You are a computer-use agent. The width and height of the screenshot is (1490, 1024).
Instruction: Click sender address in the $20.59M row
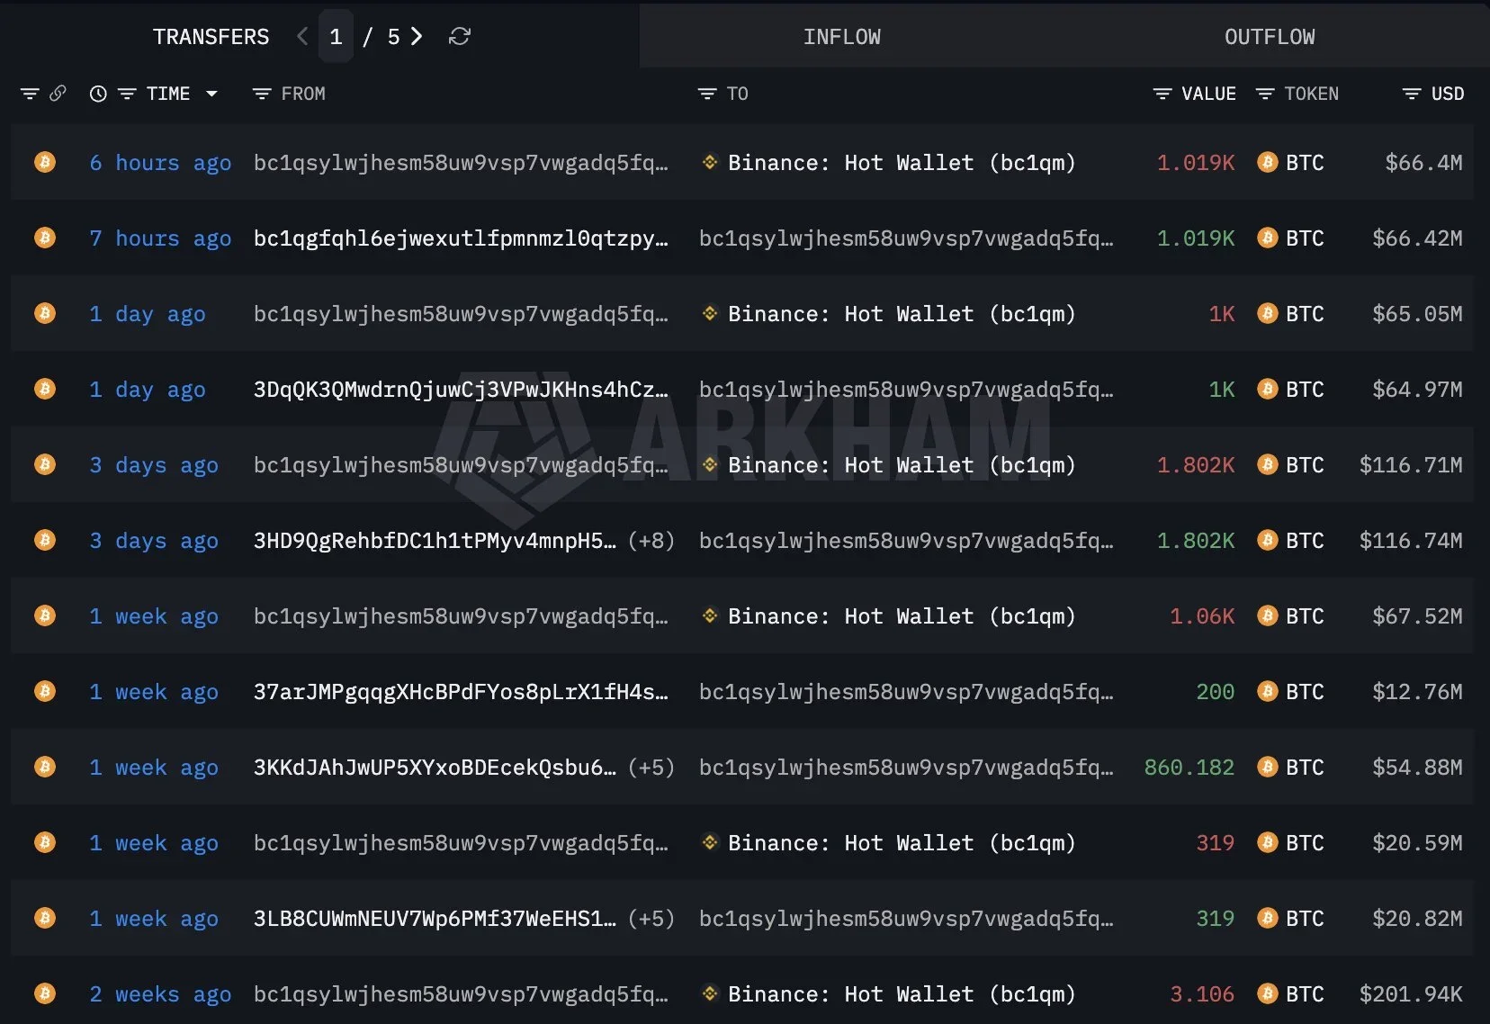pyautogui.click(x=461, y=843)
